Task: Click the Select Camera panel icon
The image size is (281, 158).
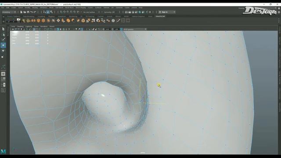Action: [x=13, y=29]
